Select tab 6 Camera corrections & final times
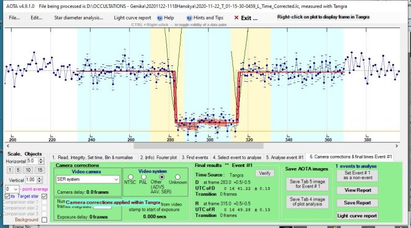 point(350,156)
